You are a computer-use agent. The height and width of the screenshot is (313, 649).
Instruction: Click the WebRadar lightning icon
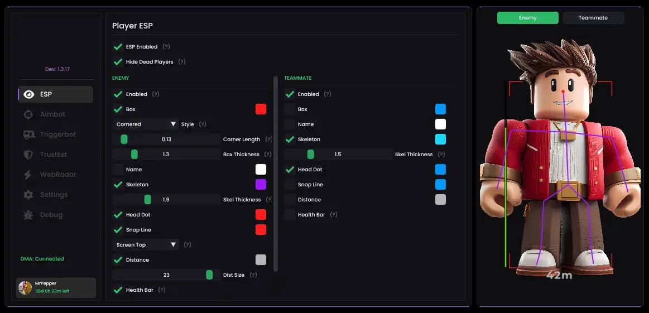[x=28, y=175]
